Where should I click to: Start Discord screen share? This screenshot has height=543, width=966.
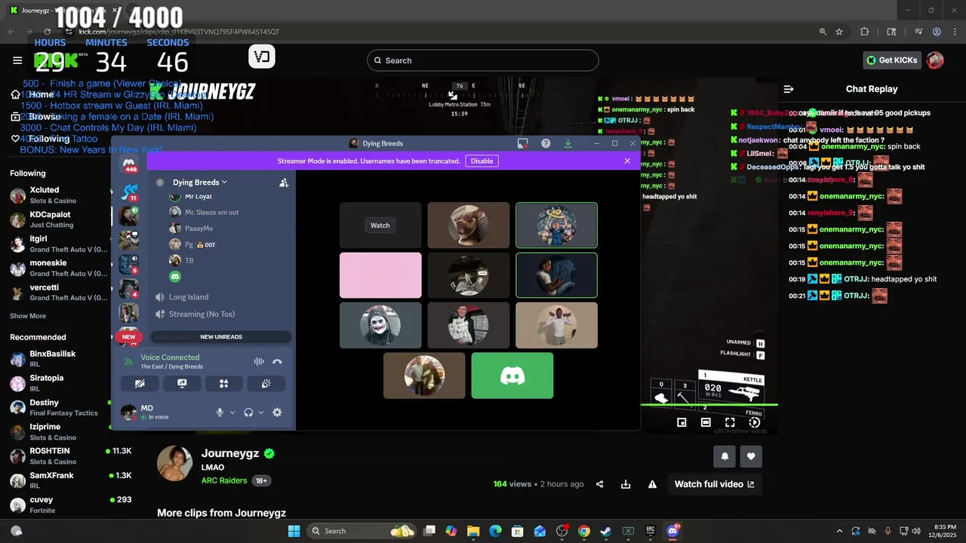(x=182, y=383)
